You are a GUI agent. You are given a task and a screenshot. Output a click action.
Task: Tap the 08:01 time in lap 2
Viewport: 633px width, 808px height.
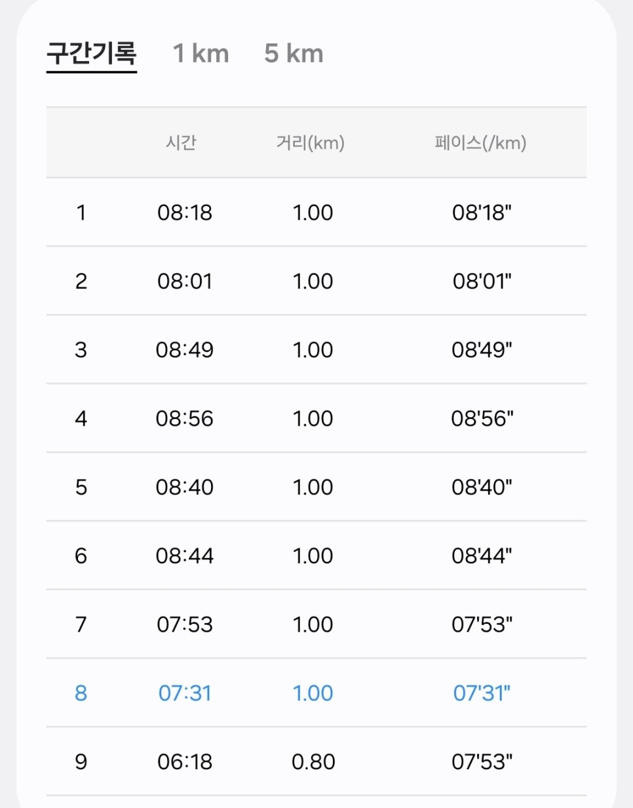click(x=185, y=281)
